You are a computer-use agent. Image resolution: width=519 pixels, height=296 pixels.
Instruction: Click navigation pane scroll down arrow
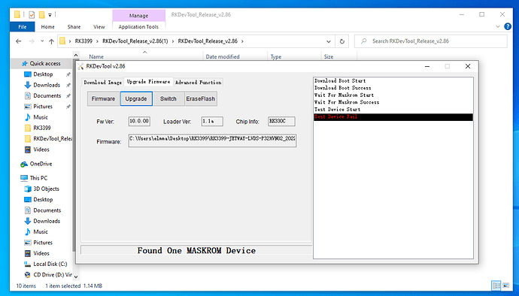(76, 276)
